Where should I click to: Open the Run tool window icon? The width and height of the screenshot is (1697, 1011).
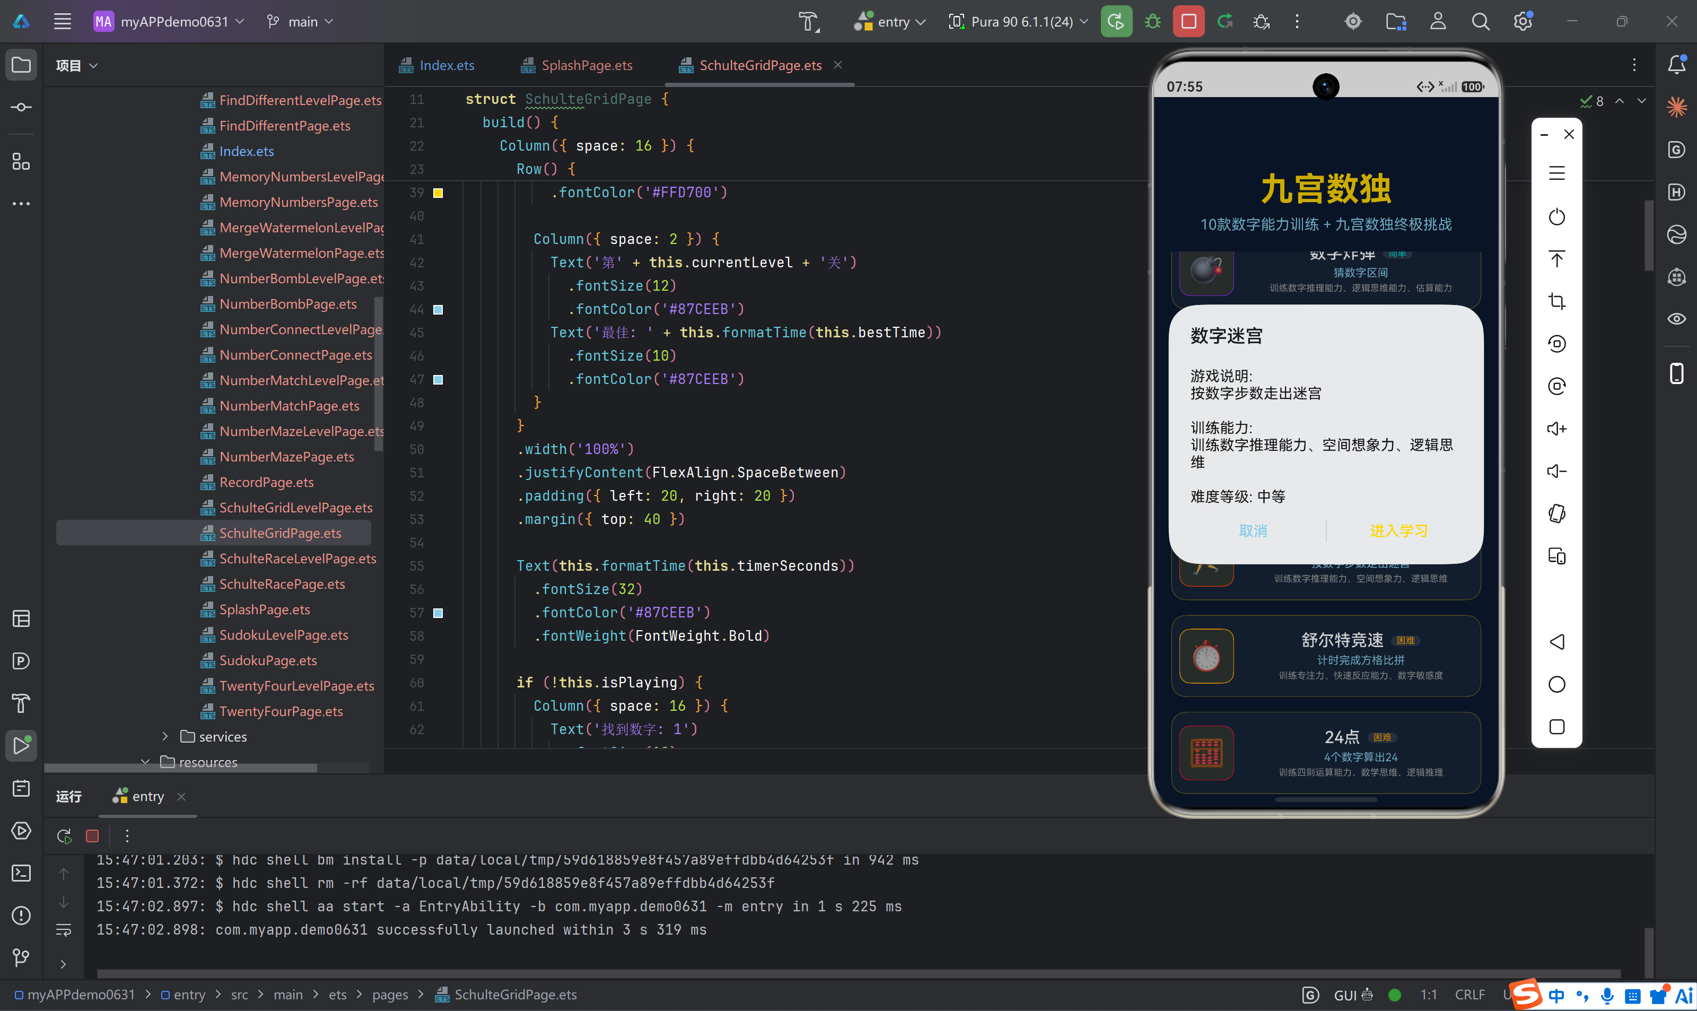coord(21,745)
